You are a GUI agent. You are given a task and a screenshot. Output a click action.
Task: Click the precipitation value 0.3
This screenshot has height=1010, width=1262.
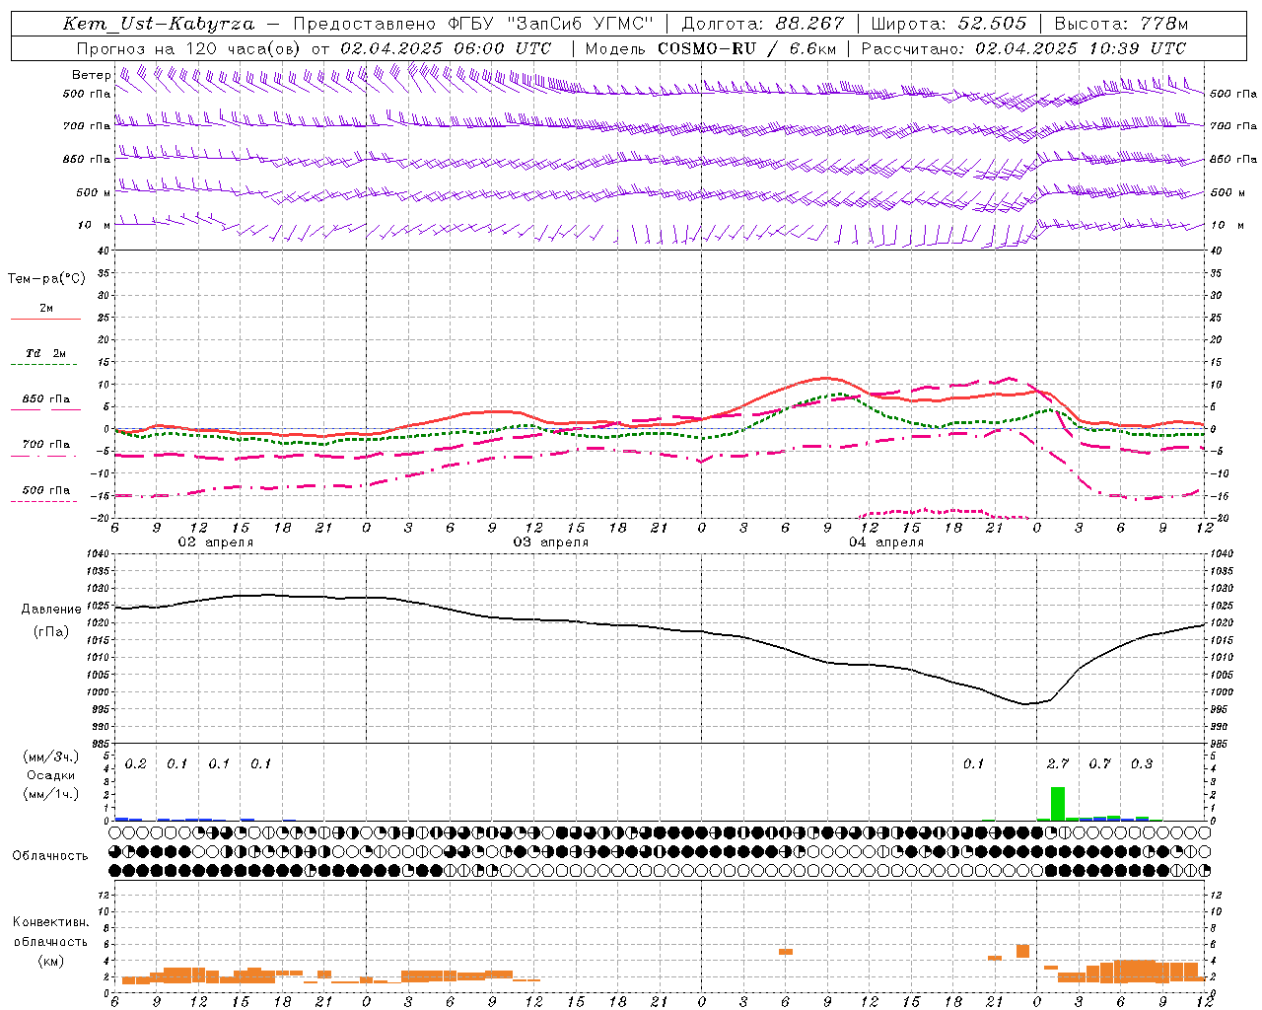coord(1142,764)
